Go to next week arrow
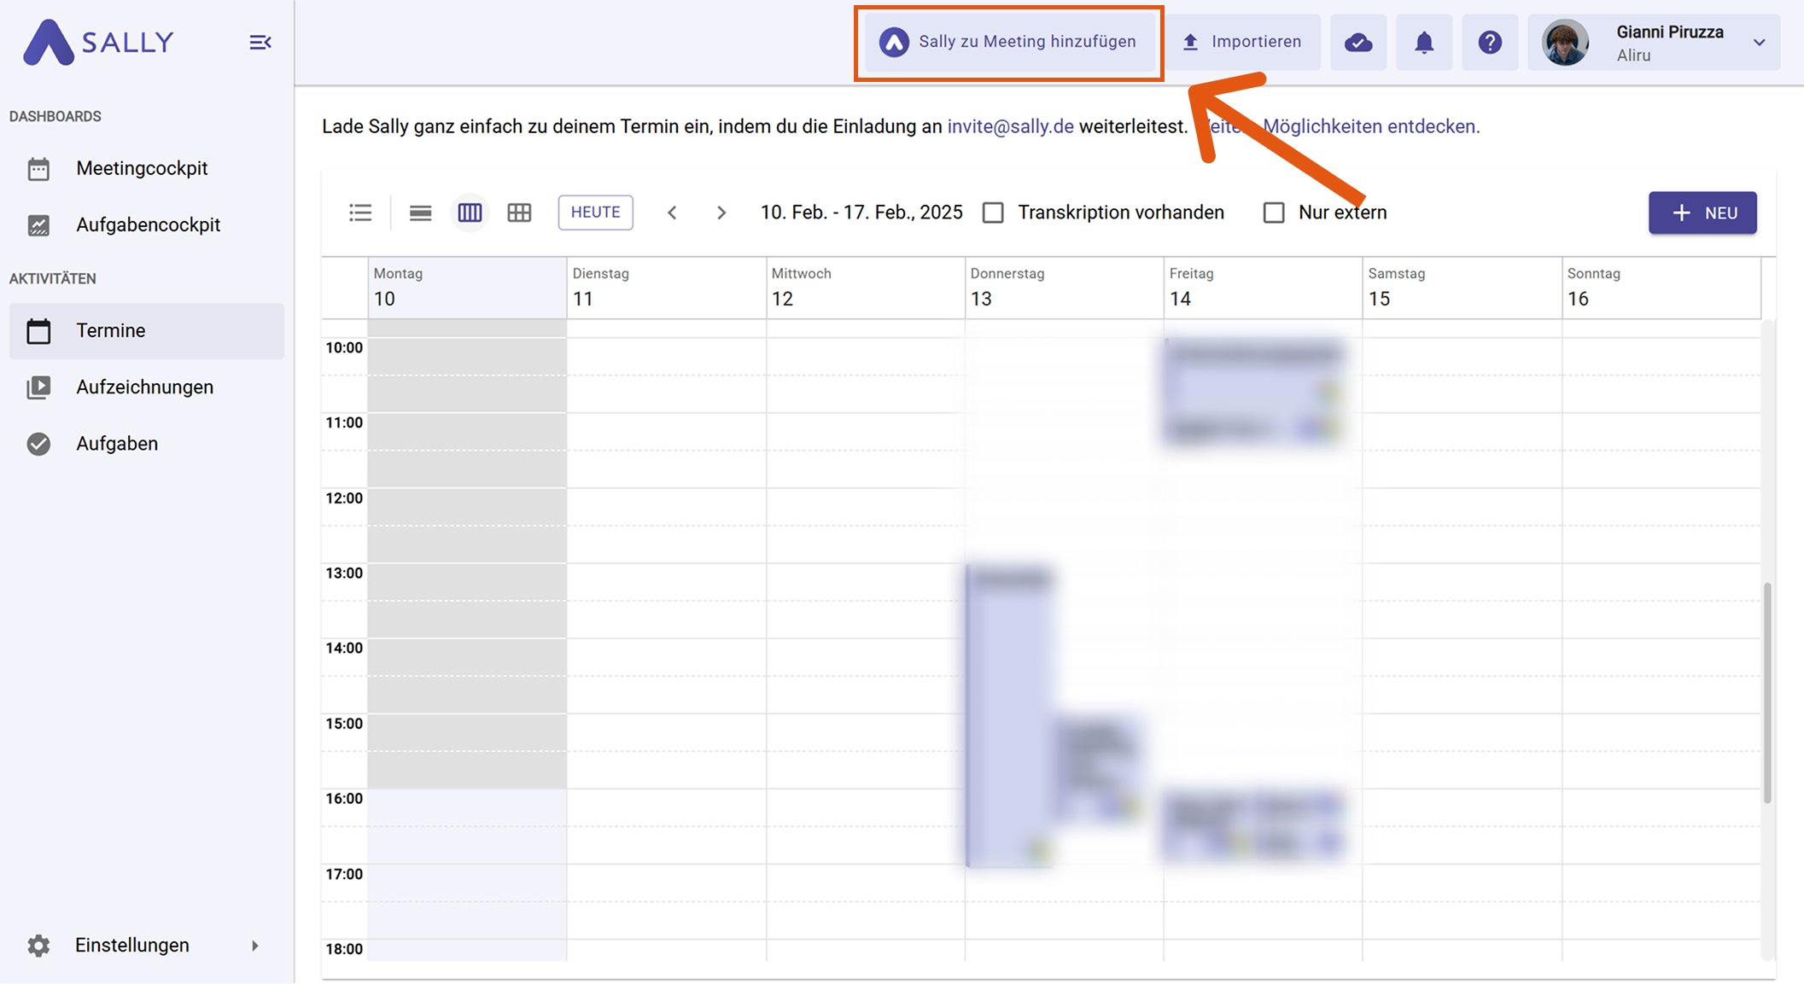 [x=721, y=213]
